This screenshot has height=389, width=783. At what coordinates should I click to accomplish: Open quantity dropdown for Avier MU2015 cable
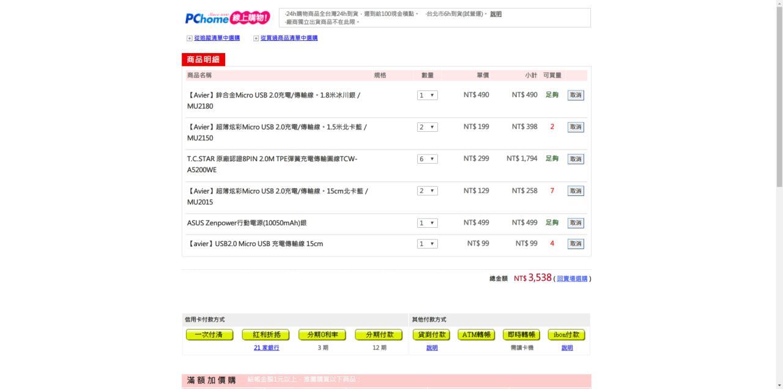pos(428,191)
